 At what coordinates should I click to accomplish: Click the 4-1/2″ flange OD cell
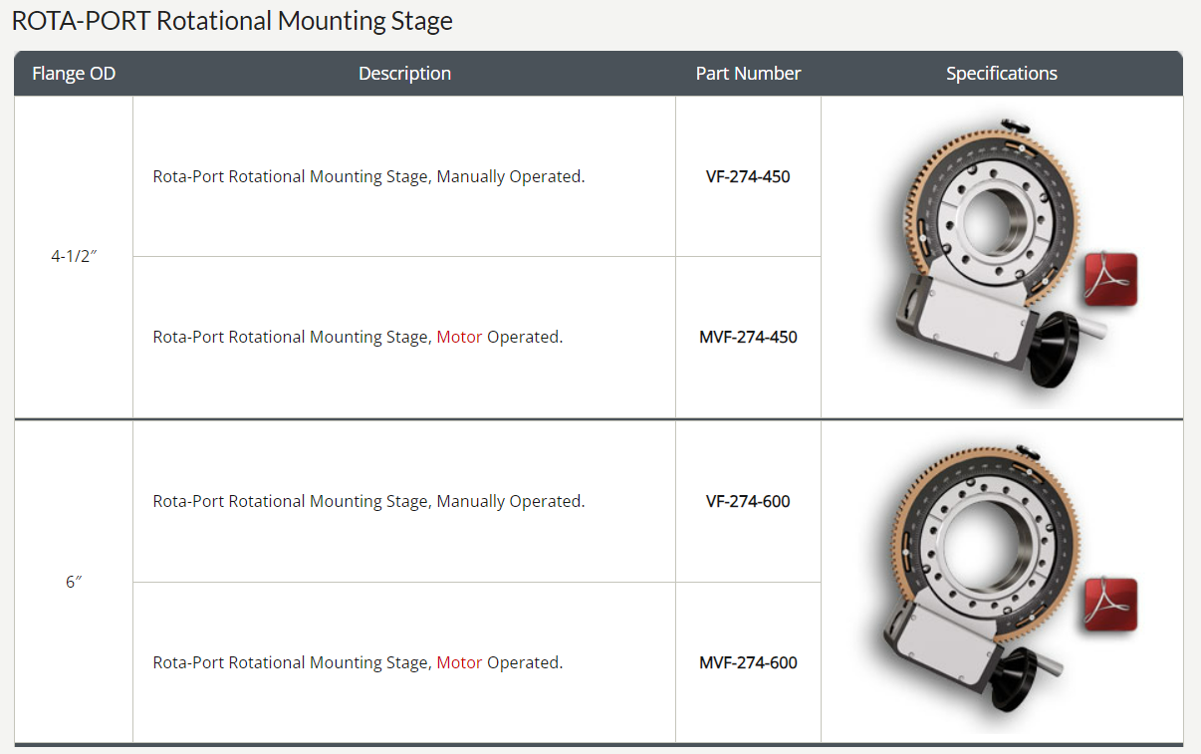(74, 256)
